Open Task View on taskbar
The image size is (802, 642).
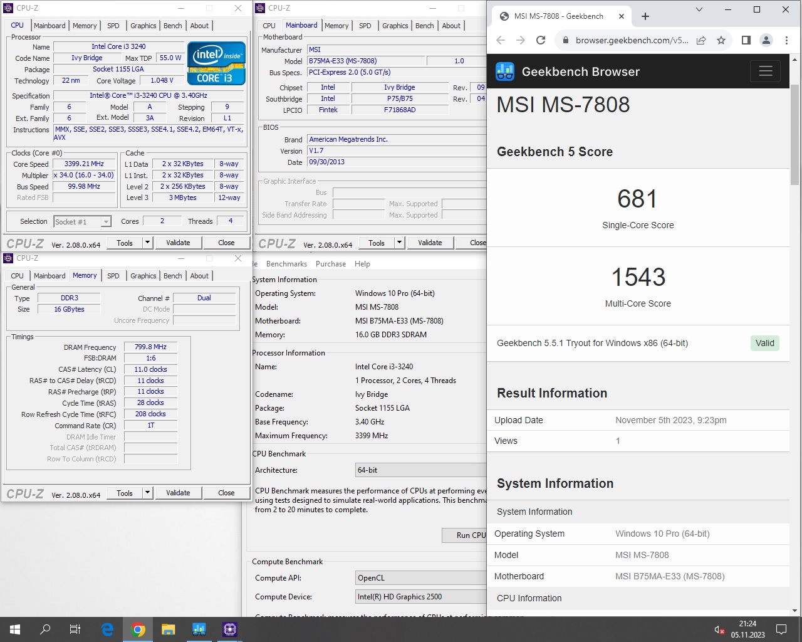pyautogui.click(x=75, y=629)
